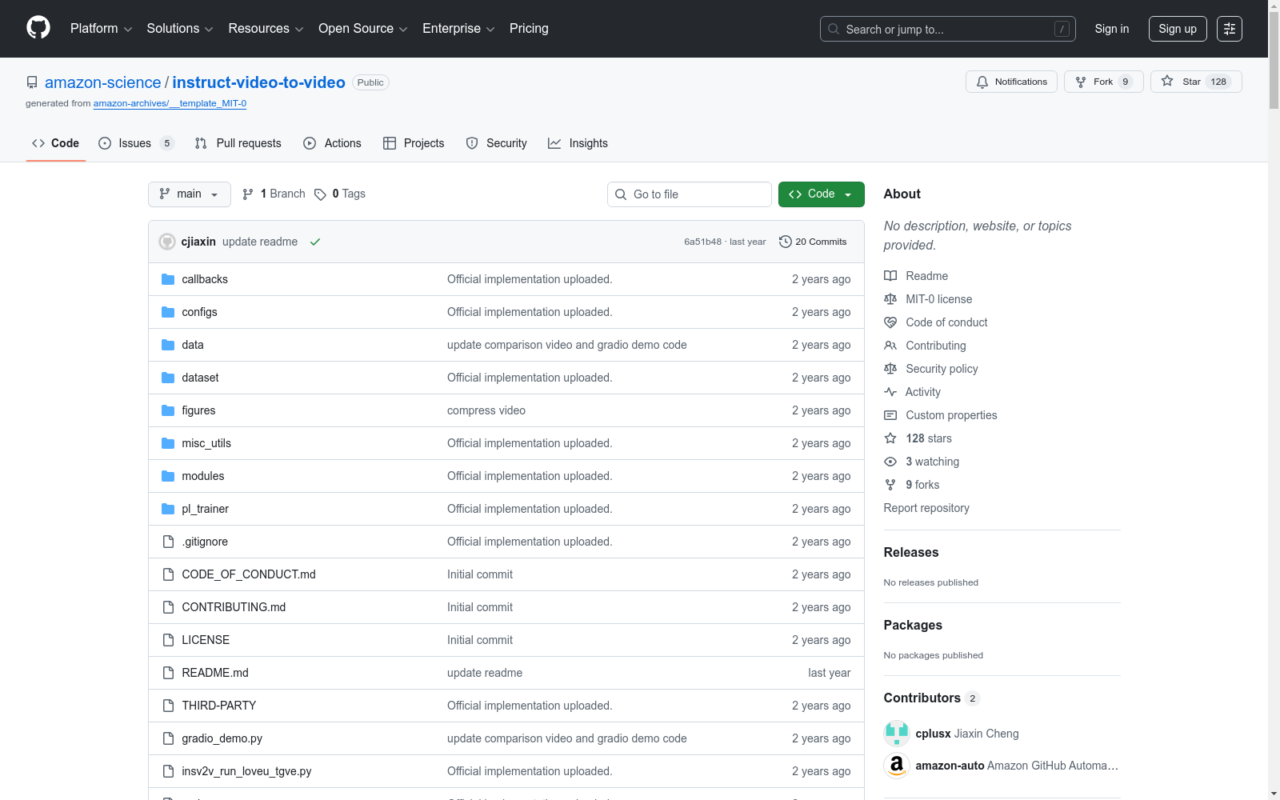Open the Pricing page
The height and width of the screenshot is (800, 1280).
point(529,29)
